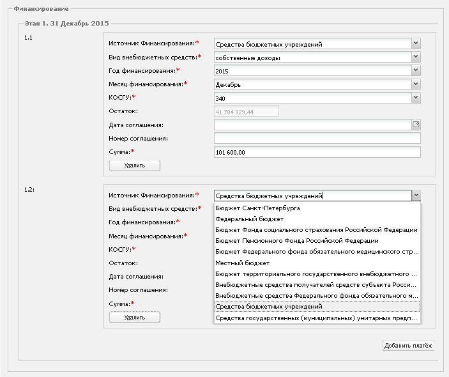Click the Финансирование group title
This screenshot has width=449, height=377.
pos(42,8)
